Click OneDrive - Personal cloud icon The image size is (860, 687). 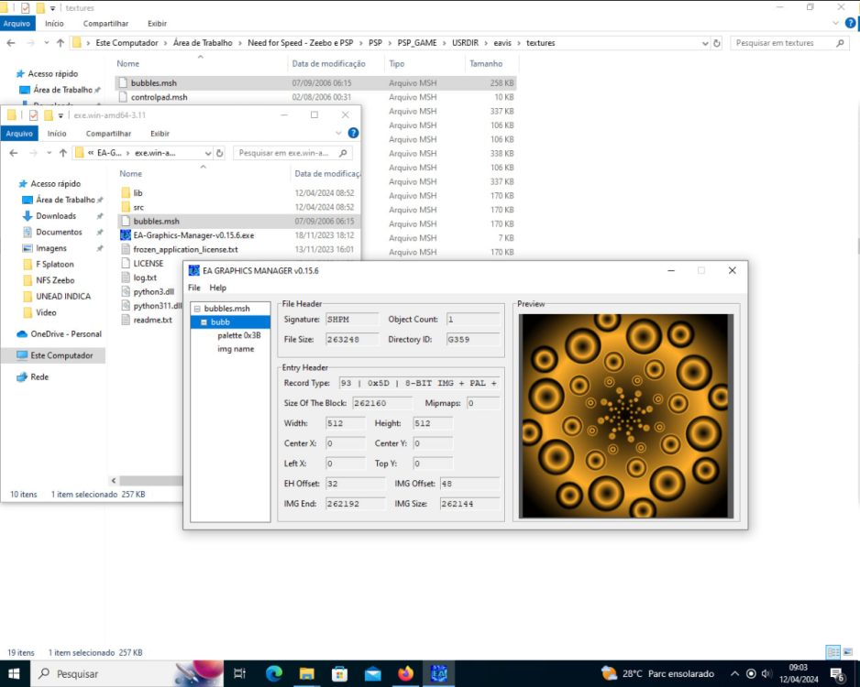coord(22,335)
